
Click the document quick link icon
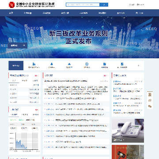[x=105, y=64]
